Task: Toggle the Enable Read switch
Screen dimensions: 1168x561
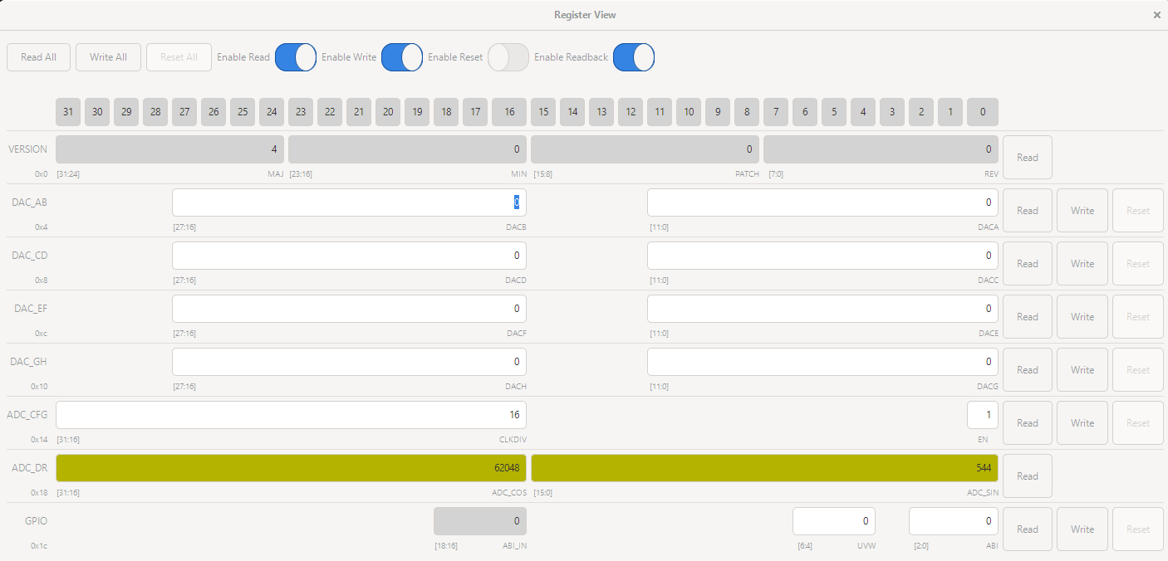Action: pyautogui.click(x=296, y=57)
